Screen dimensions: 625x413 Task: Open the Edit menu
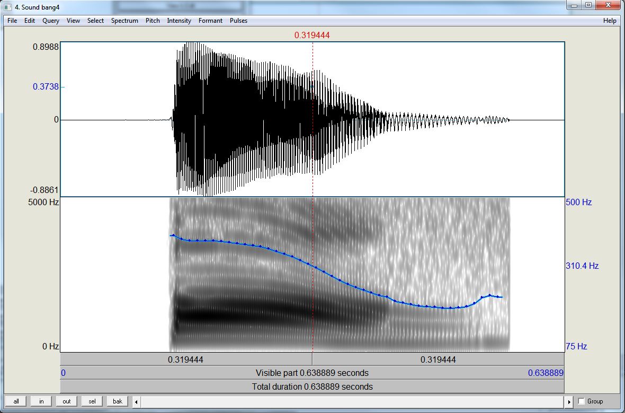(x=30, y=21)
